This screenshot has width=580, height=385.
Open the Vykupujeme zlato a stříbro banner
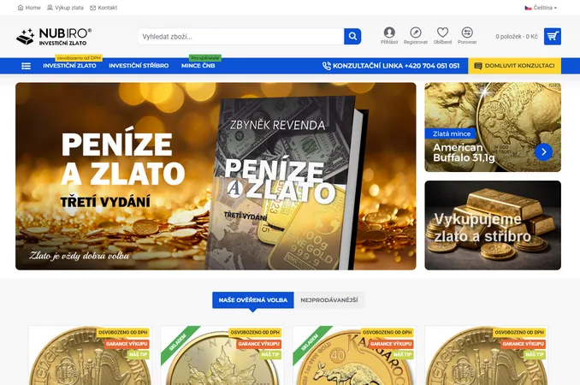(x=493, y=225)
